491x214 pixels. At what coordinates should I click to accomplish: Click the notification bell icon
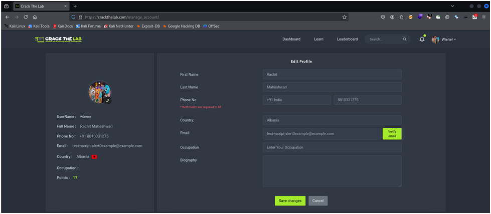point(422,39)
